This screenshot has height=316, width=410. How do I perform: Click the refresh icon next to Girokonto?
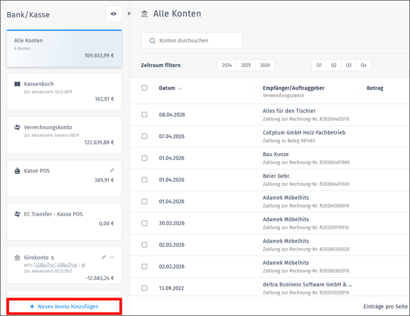click(x=54, y=258)
